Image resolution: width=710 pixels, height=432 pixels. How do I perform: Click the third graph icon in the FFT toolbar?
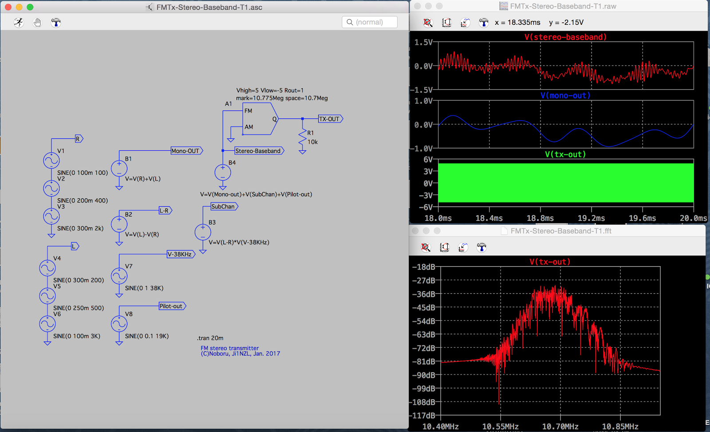463,247
